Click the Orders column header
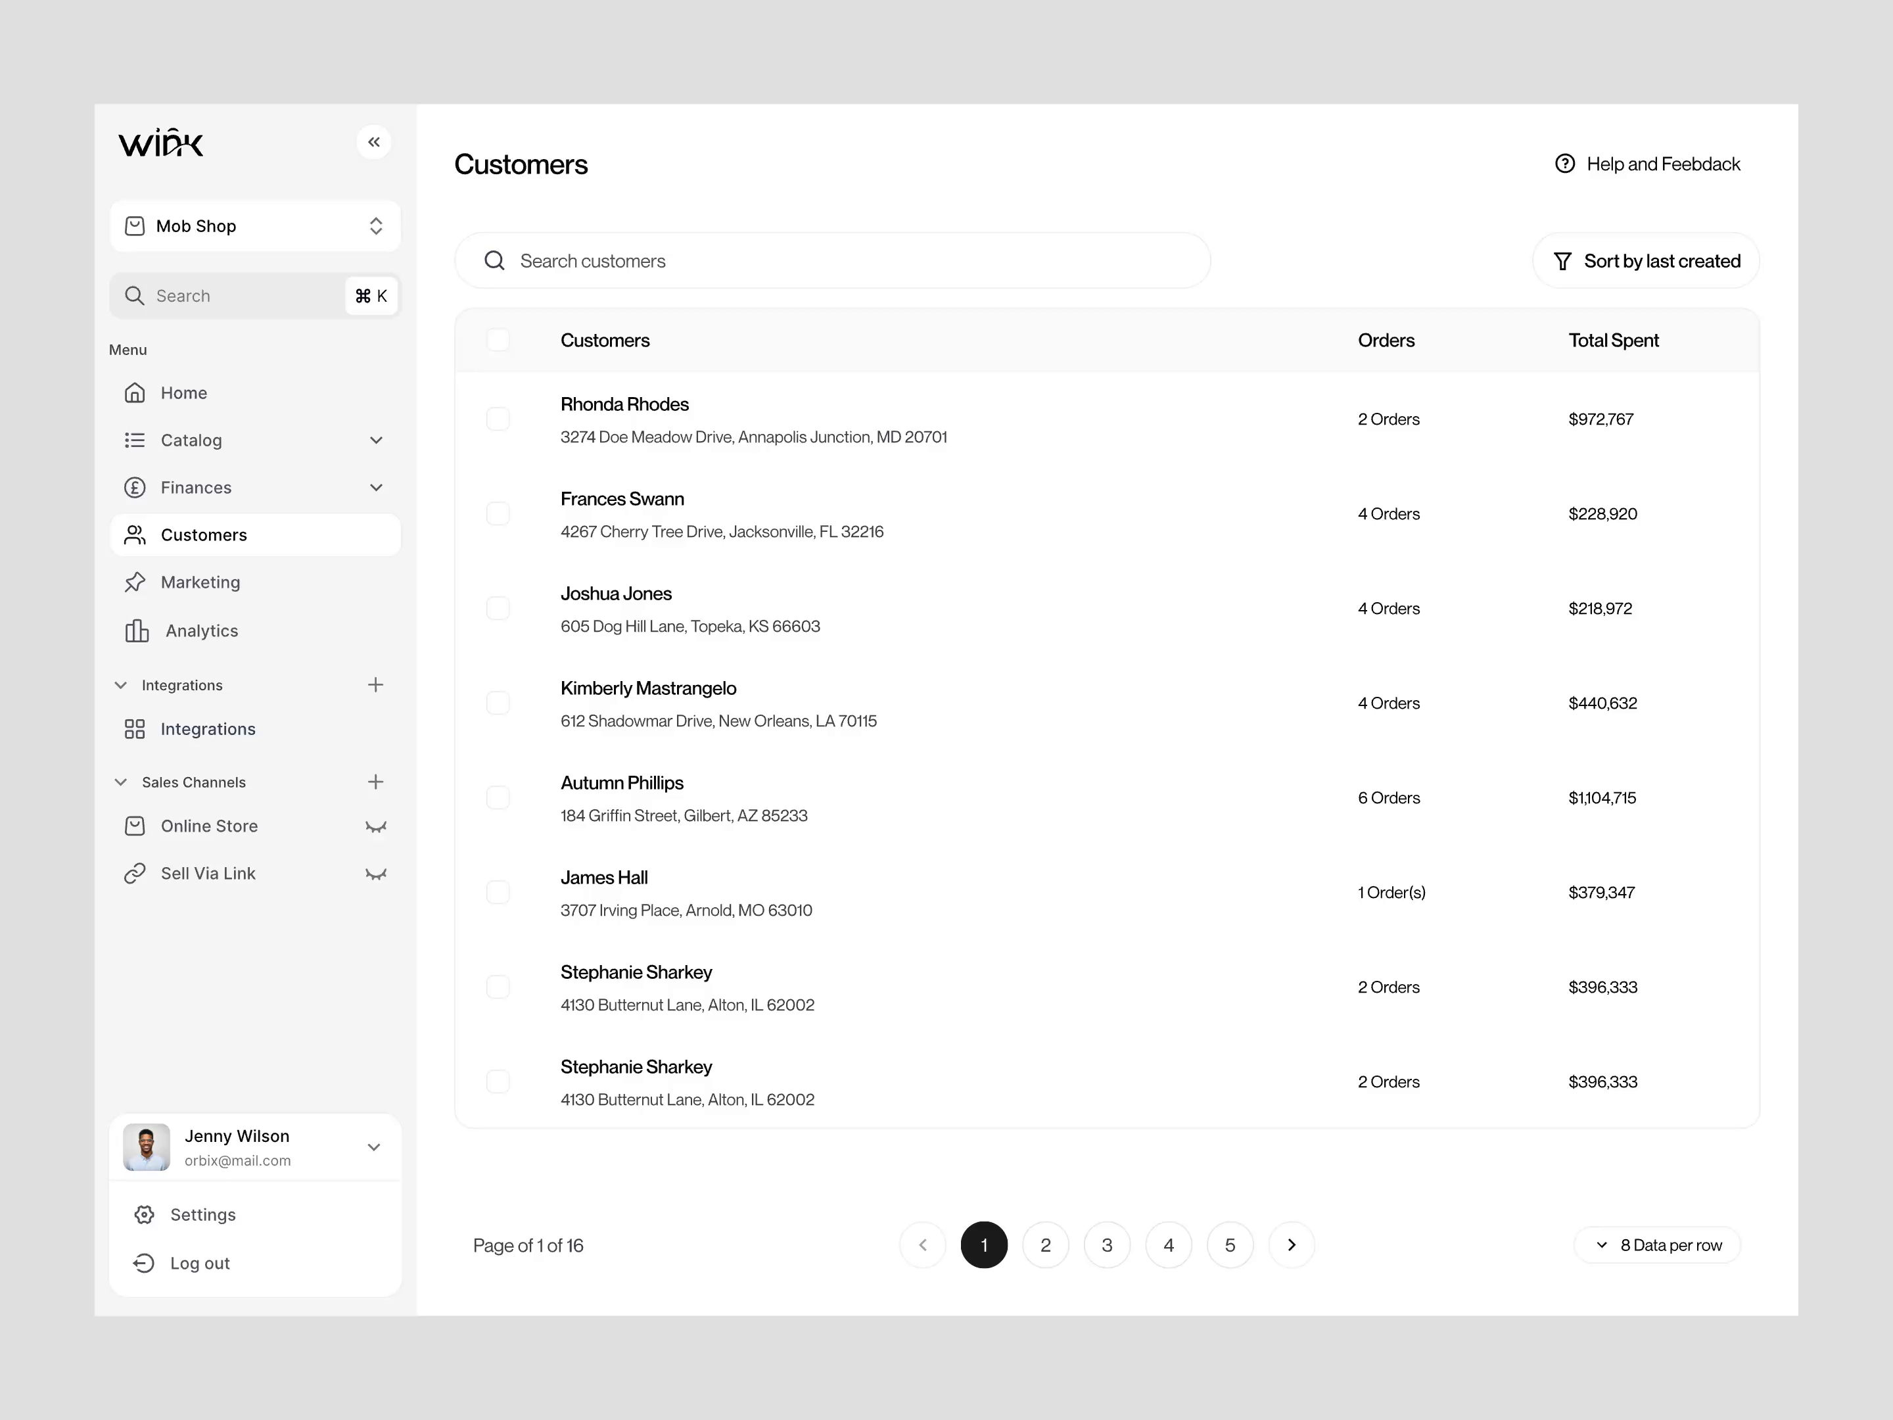 point(1386,340)
